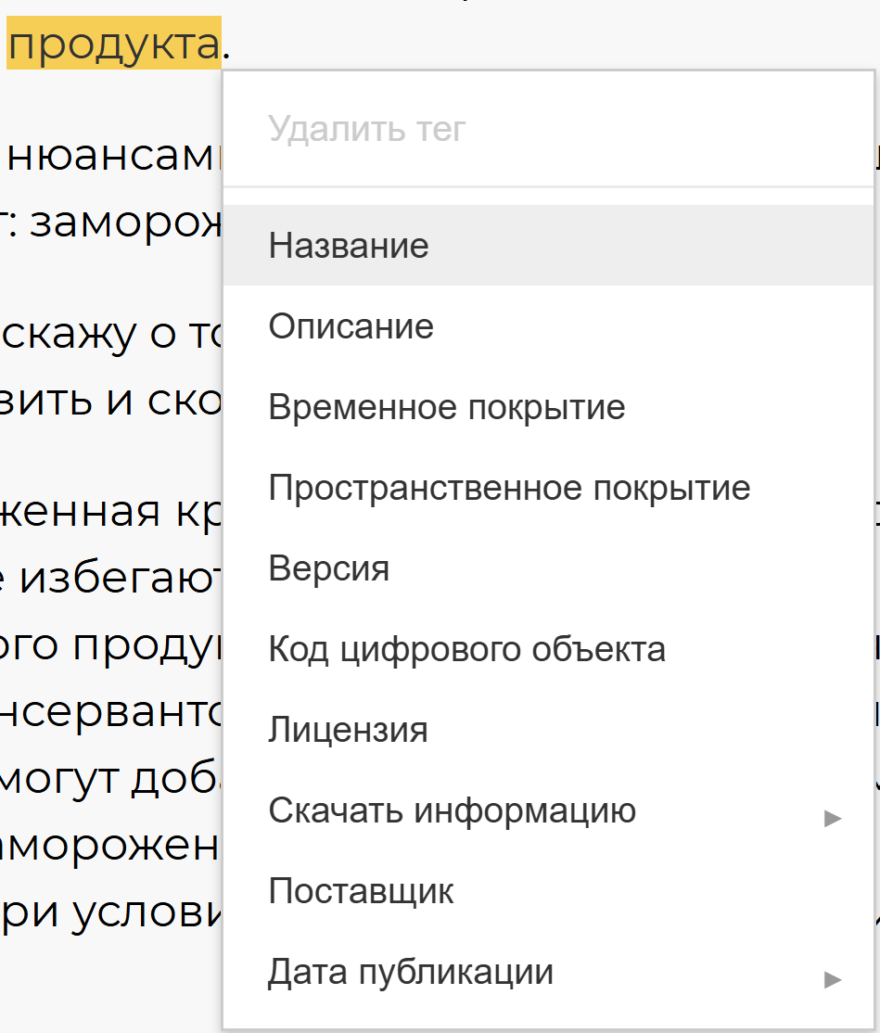The image size is (880, 1033).
Task: Apply the "Версия" tag
Action: pyautogui.click(x=328, y=568)
